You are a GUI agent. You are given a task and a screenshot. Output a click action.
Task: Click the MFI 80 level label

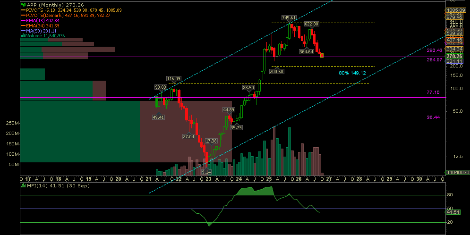tap(450, 195)
